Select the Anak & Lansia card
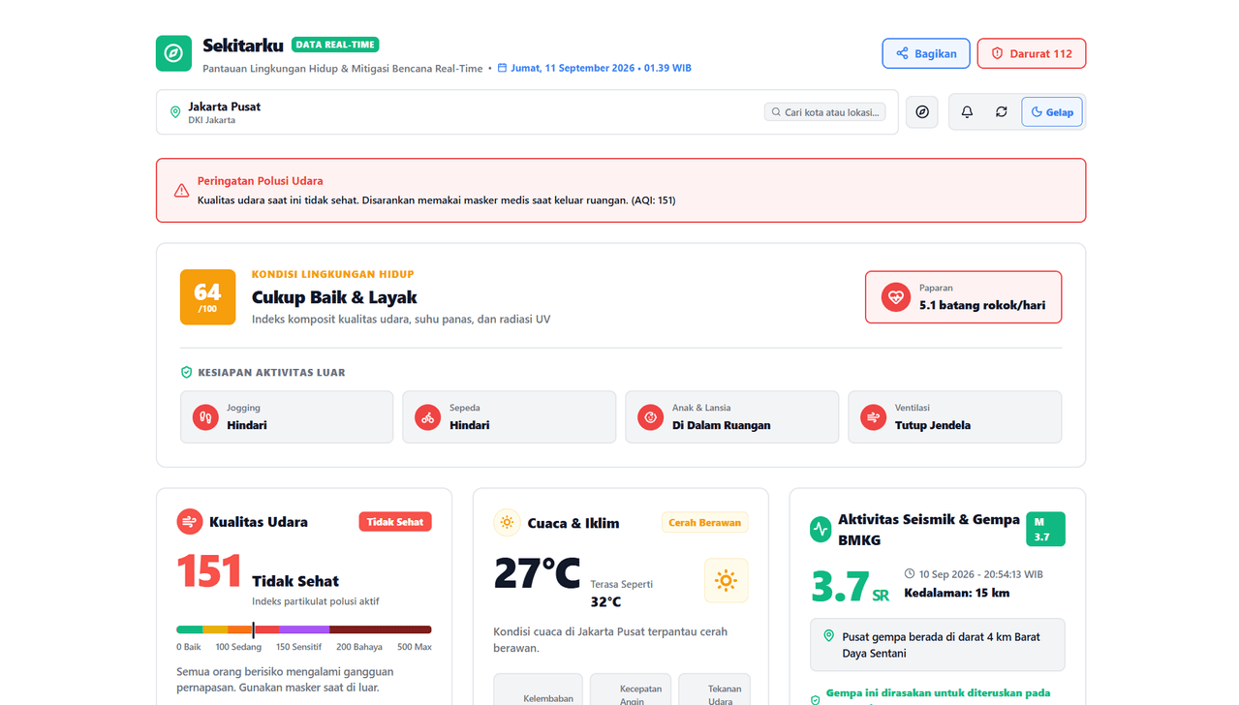Screen dimensions: 1239x705 [732, 417]
